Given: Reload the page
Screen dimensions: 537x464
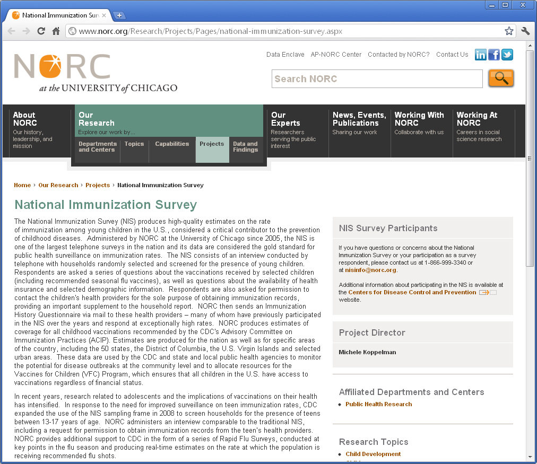Looking at the screenshot, I should 41,31.
